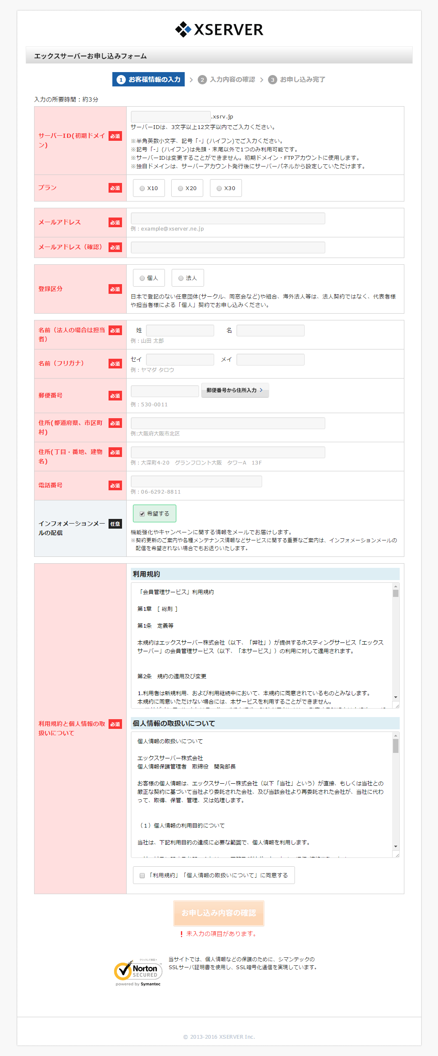Screen dimensions: 438x1056
Task: Click the XSERVER logo at top
Action: [219, 30]
